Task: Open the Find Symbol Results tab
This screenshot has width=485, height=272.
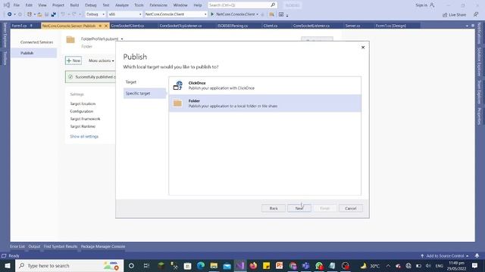Action: [x=61, y=246]
